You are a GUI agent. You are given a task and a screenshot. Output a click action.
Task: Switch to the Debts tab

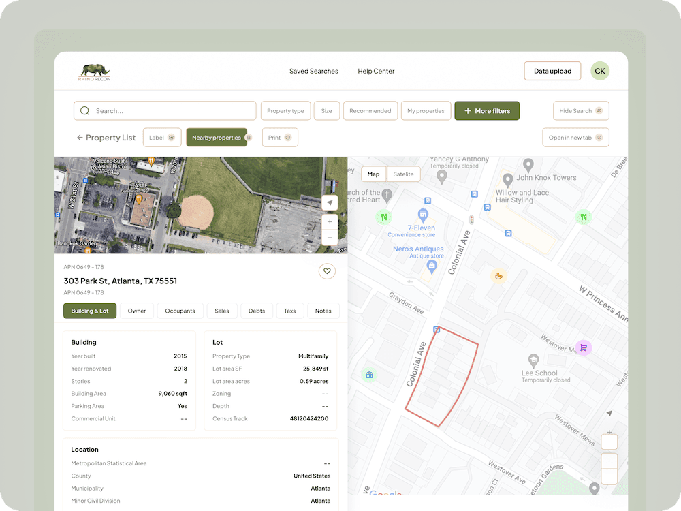click(257, 311)
